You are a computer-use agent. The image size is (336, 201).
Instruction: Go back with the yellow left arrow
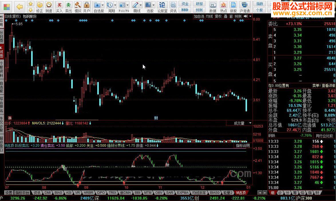pyautogui.click(x=19, y=7)
